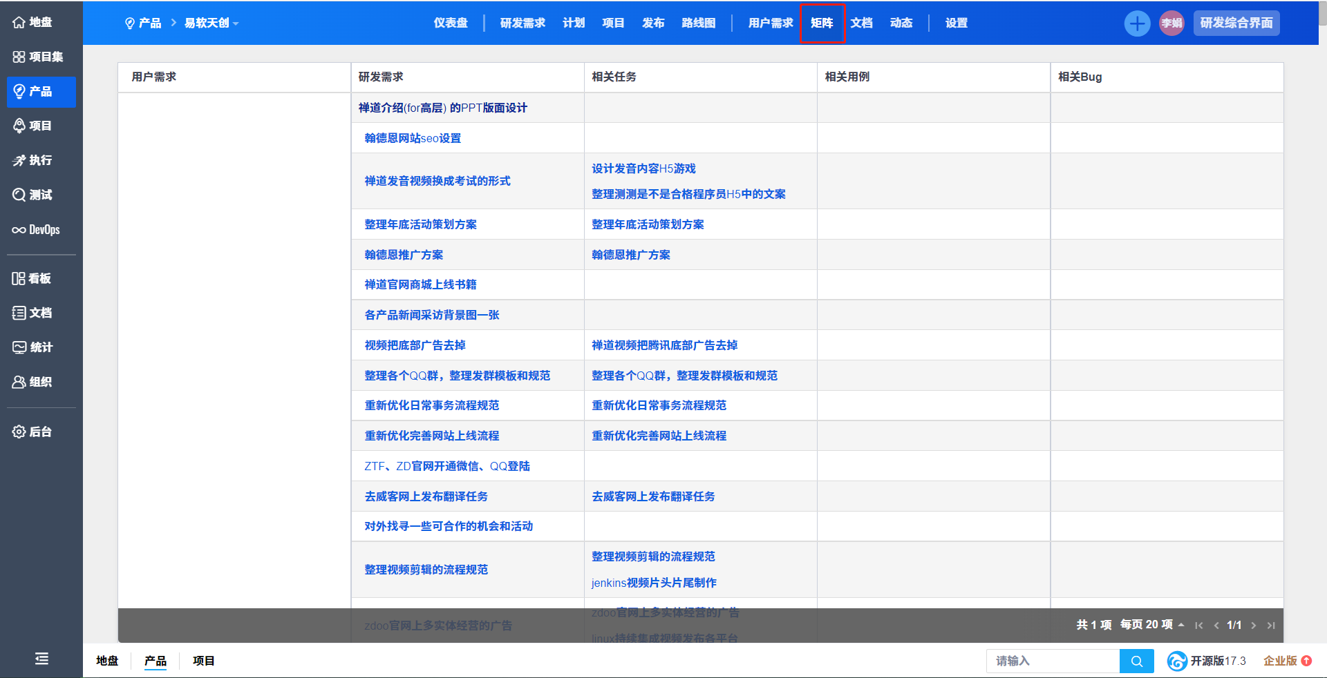Open the 地盘 home icon in sidebar
This screenshot has width=1327, height=678.
pyautogui.click(x=19, y=22)
